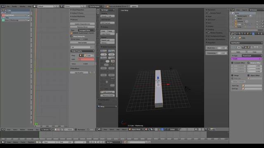
Task: Click the red driver Path input field
Action: tap(86, 59)
